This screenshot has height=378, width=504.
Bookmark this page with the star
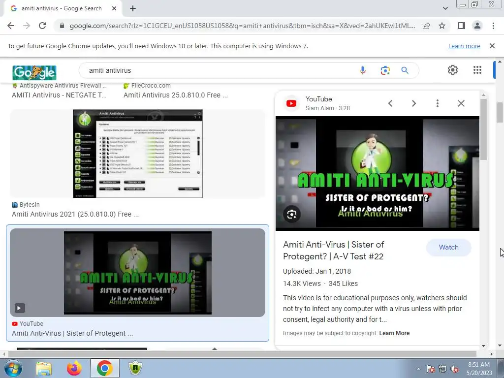click(442, 26)
